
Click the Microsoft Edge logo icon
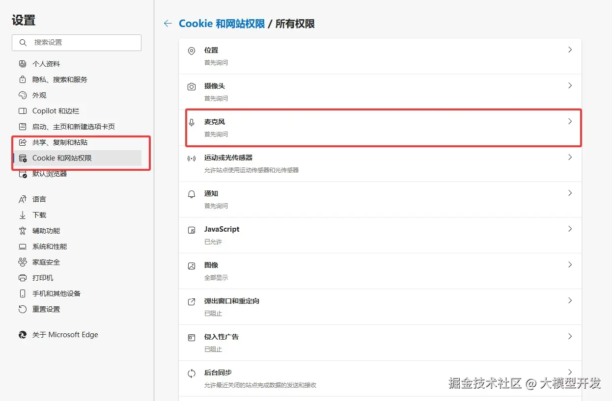(22, 335)
